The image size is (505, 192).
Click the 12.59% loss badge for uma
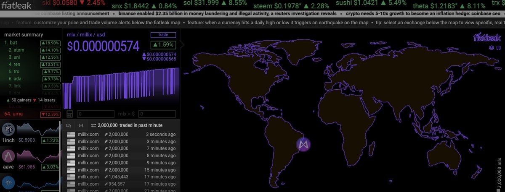[50, 114]
